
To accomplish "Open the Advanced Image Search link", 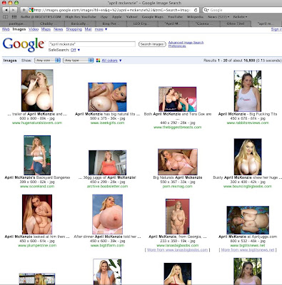I will click(186, 43).
